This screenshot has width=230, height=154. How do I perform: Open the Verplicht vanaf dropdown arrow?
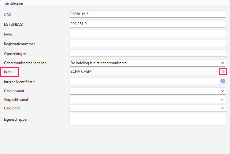click(x=222, y=100)
